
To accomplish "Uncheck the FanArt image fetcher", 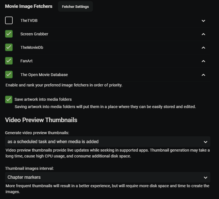I will [9, 61].
